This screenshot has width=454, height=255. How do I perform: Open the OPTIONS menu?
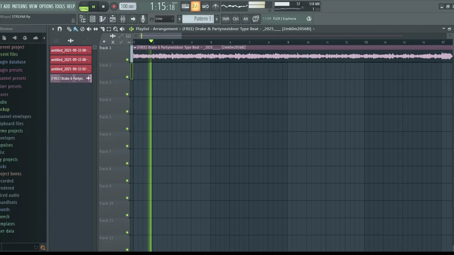point(46,6)
